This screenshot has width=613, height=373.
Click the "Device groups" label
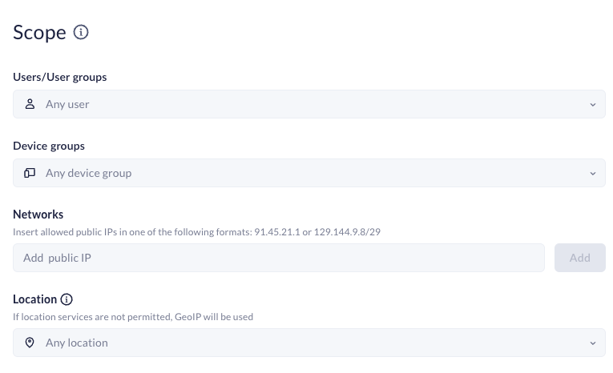click(x=49, y=146)
